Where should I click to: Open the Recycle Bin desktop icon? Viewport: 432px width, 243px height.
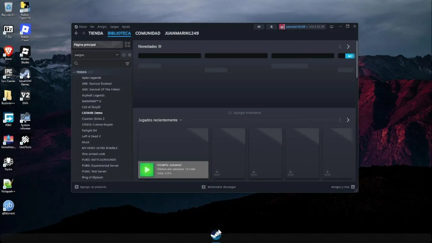(8, 9)
